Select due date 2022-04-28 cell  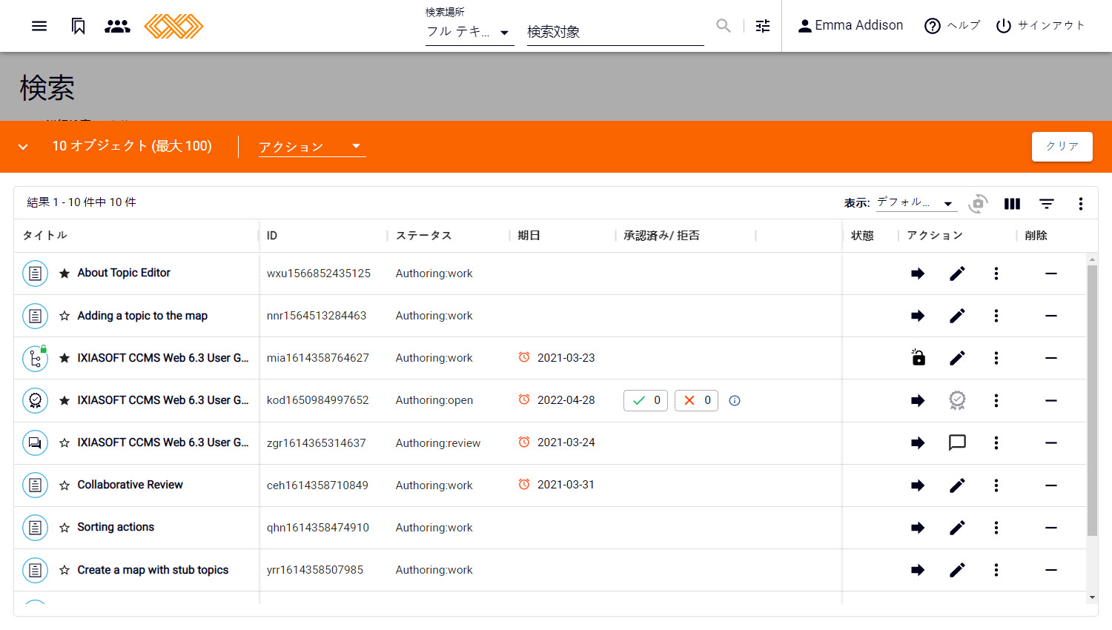coord(566,400)
